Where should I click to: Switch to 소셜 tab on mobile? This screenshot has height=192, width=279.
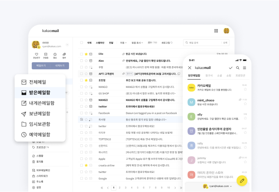pyautogui.click(x=219, y=76)
